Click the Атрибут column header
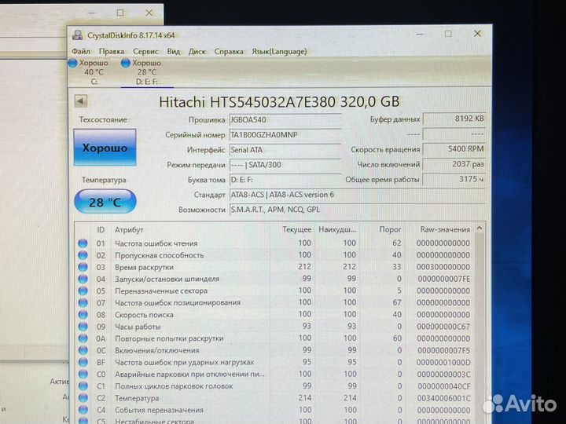566x424 pixels. click(129, 230)
